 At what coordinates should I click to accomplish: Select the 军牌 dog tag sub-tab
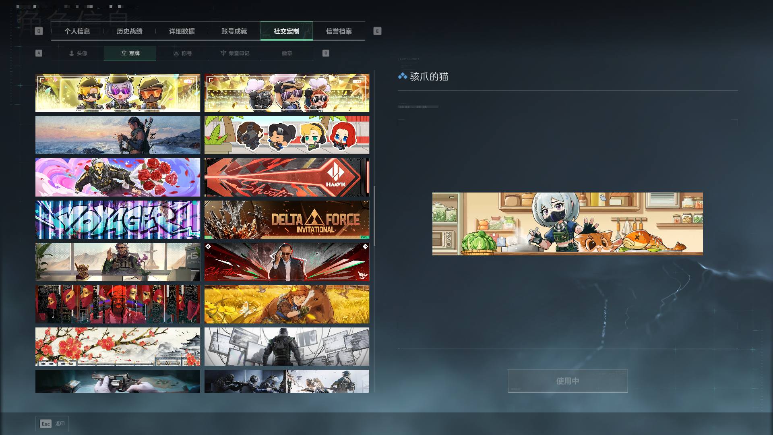coord(130,53)
